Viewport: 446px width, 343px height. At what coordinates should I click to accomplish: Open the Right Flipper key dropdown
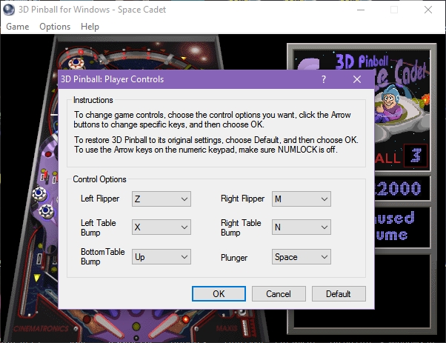pos(302,199)
